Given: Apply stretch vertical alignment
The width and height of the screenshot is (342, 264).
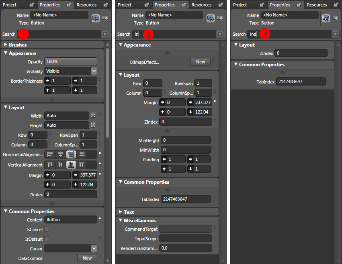Looking at the screenshot, I should [81, 165].
